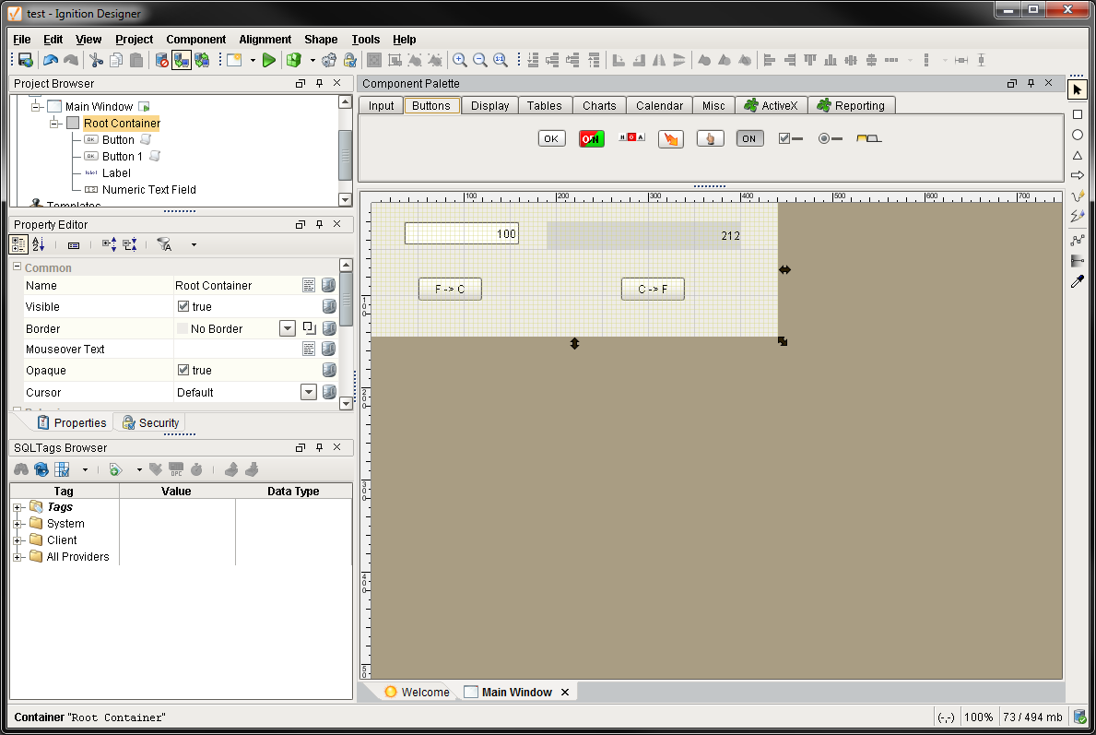
Task: Click the padlock security icon in toolbar
Action: 349,60
